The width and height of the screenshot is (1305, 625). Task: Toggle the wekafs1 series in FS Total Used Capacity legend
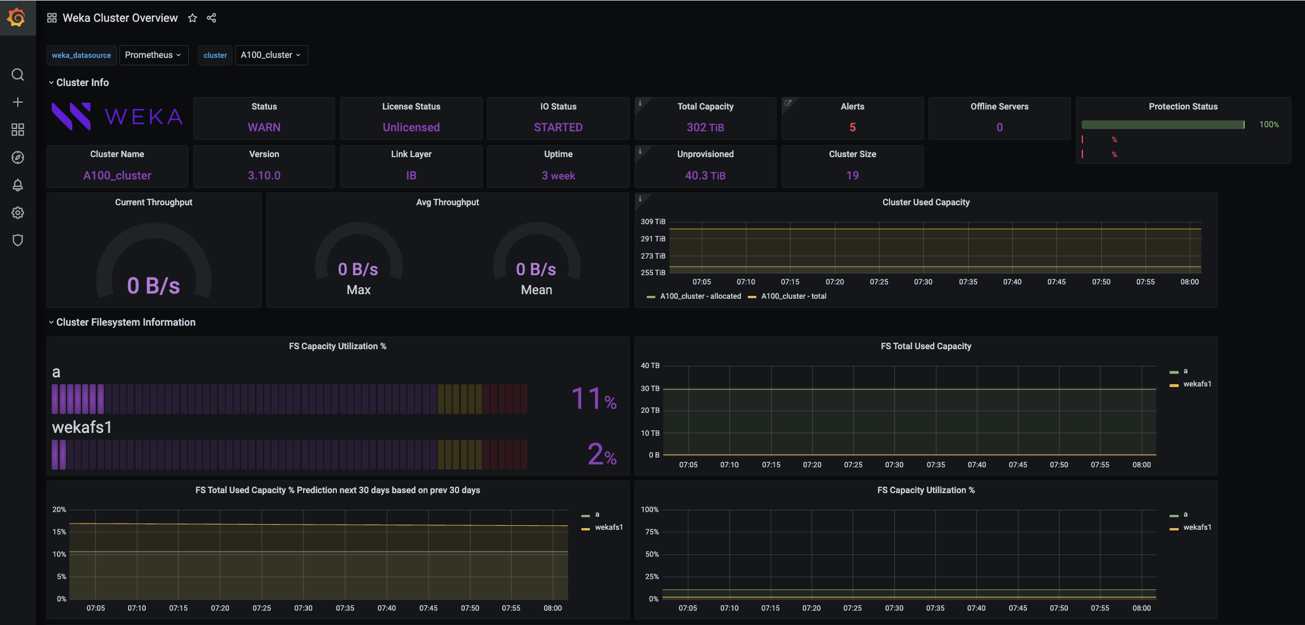tap(1197, 384)
